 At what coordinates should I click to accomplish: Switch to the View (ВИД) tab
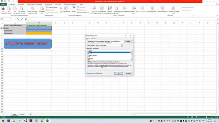pyautogui.click(x=81, y=4)
